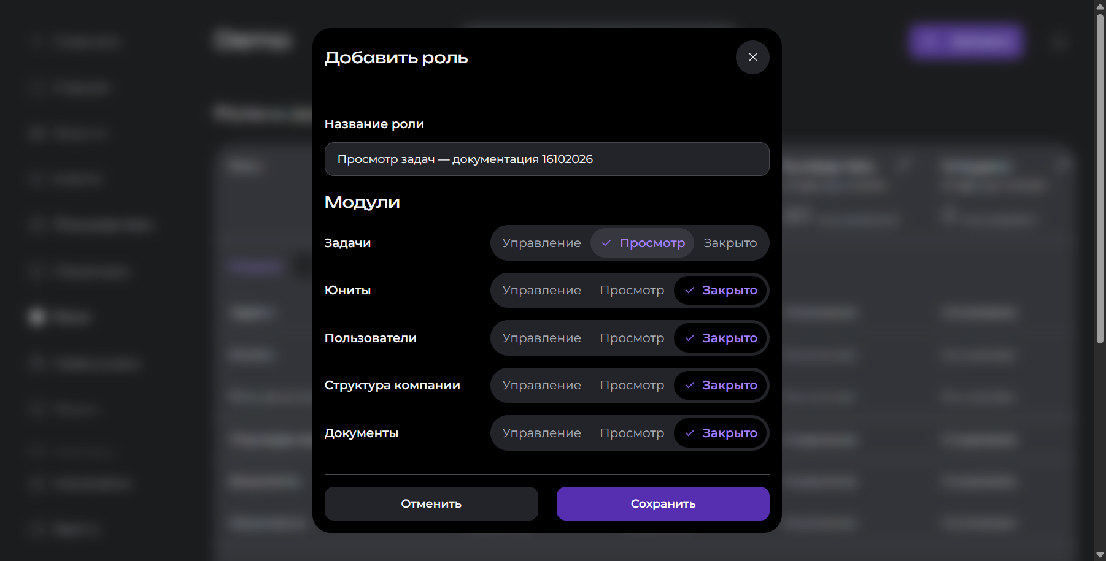Choose Просмотр for Документы
Image resolution: width=1106 pixels, height=561 pixels.
pyautogui.click(x=632, y=433)
